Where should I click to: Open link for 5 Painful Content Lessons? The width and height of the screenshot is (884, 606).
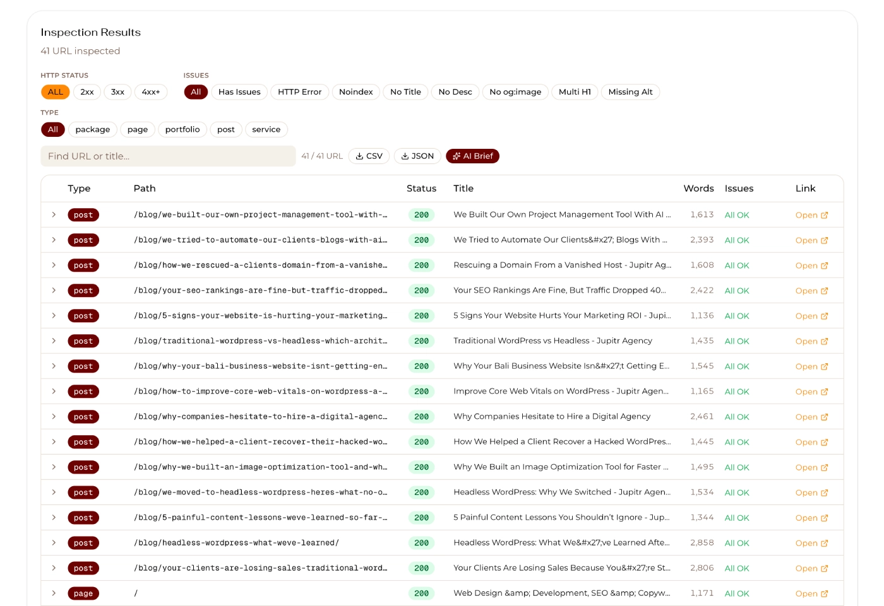pos(811,518)
